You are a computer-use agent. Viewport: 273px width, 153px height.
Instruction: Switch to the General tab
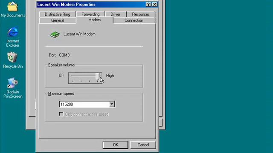click(x=58, y=20)
